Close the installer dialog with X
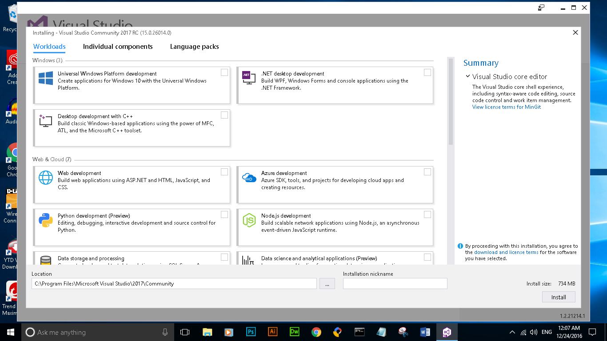The image size is (607, 341). [x=575, y=32]
